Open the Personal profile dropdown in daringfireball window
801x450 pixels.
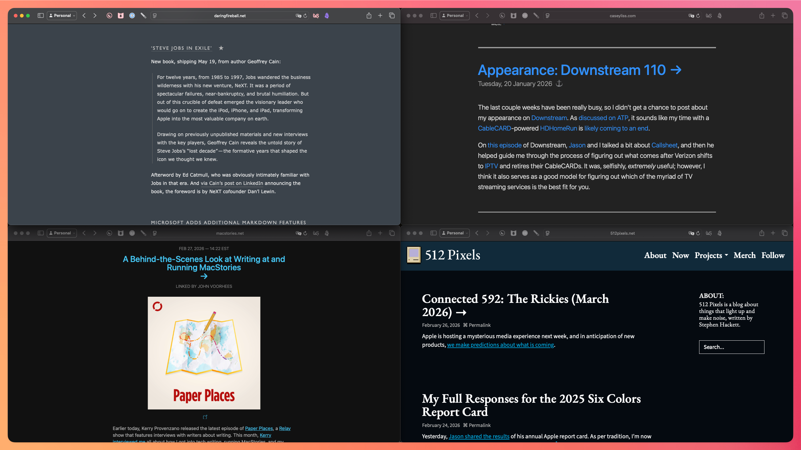pyautogui.click(x=62, y=16)
